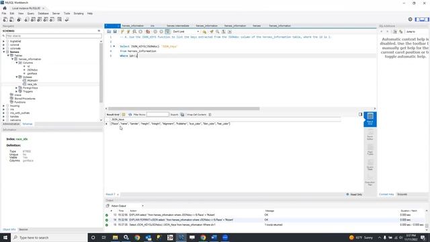The image size is (430, 242).
Task: Open SQL file icon in editor toolbar
Action: coord(109,32)
